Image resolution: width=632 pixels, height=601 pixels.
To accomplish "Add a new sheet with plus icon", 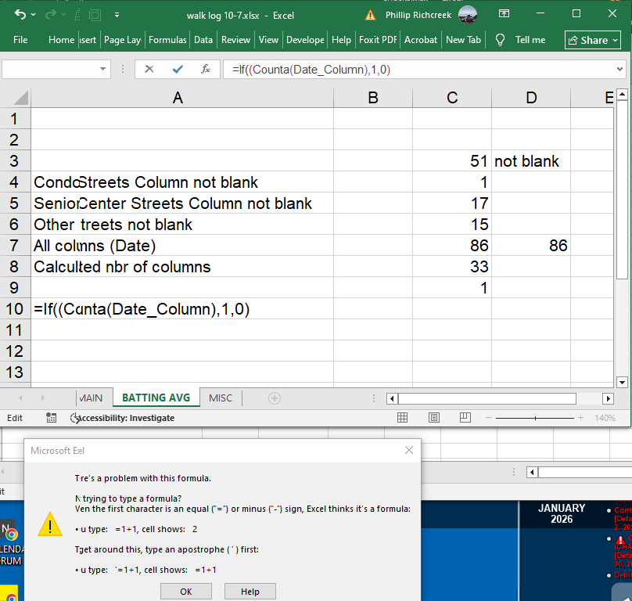I will point(274,398).
